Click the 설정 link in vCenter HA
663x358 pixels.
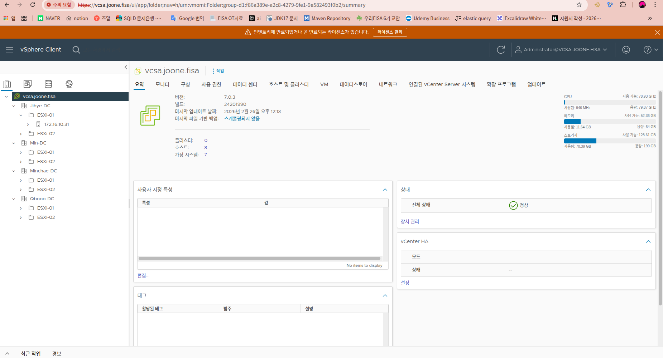405,283
